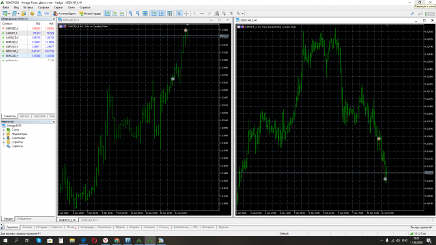The image size is (436, 245).
Task: Switch chart to bar chart type
Action: [x=107, y=14]
